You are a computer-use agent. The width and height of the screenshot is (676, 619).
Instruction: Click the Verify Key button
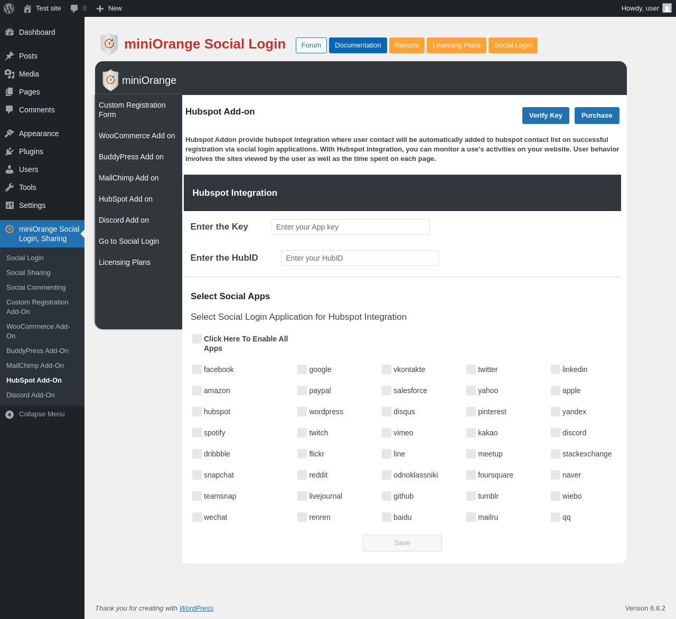546,116
